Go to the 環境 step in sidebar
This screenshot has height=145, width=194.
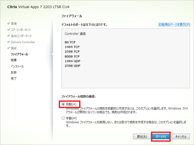[14, 24]
